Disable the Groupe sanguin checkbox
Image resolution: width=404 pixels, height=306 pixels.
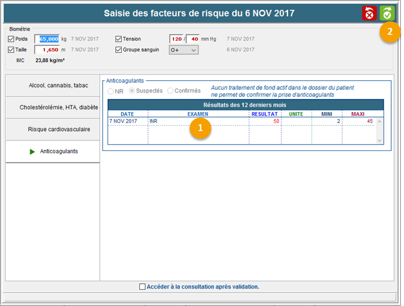(x=119, y=50)
